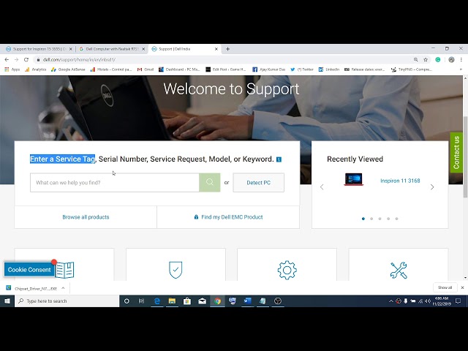Click the green search magnifier button
Image resolution: width=468 pixels, height=351 pixels.
[210, 182]
